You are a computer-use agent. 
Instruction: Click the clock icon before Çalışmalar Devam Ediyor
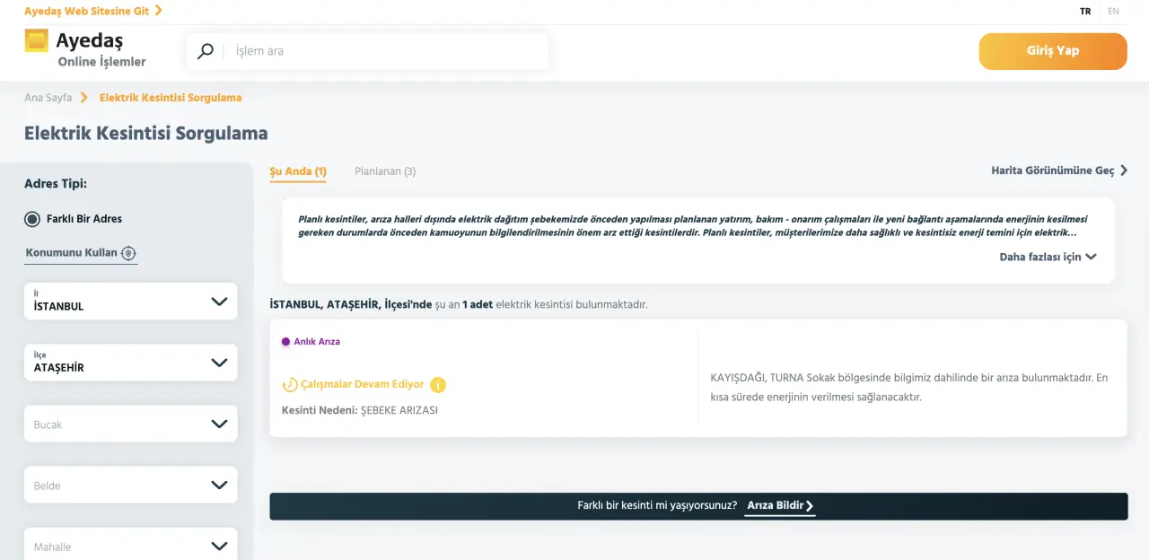pos(290,385)
